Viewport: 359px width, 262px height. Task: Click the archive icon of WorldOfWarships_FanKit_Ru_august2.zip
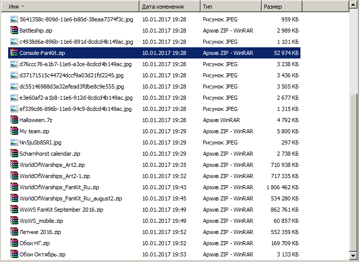pyautogui.click(x=14, y=198)
